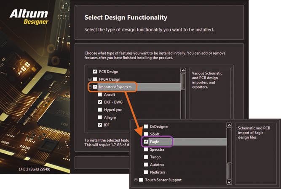Image resolution: width=281 pixels, height=189 pixels.
Task: Select the Eagle row label
Action: tap(155, 142)
